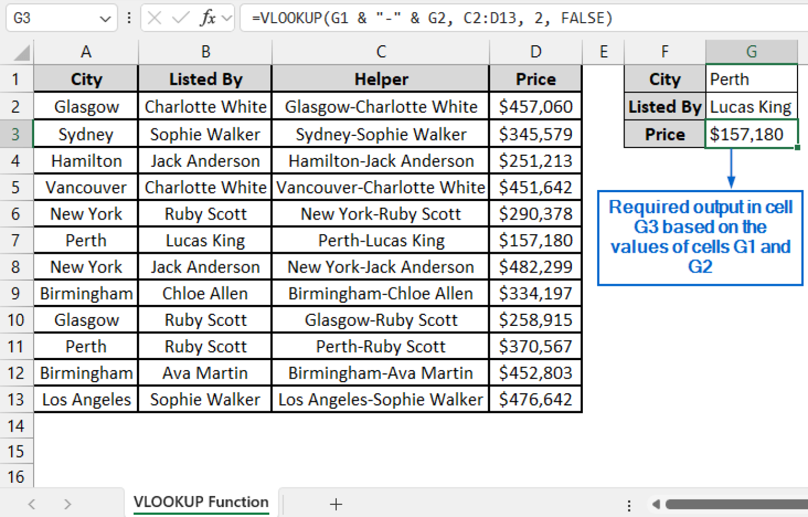
Task: Click the previous sheet navigation arrow
Action: coord(32,504)
